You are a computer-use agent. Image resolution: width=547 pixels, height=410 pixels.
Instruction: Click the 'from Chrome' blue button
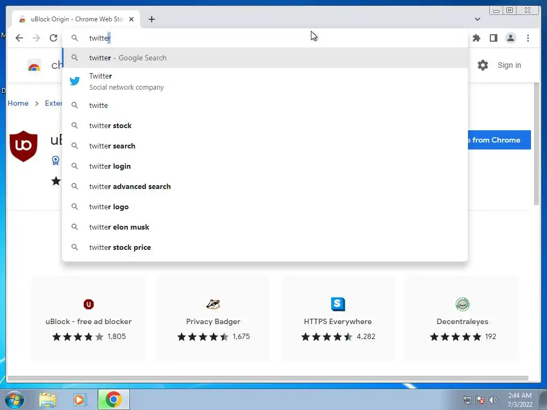coord(499,140)
